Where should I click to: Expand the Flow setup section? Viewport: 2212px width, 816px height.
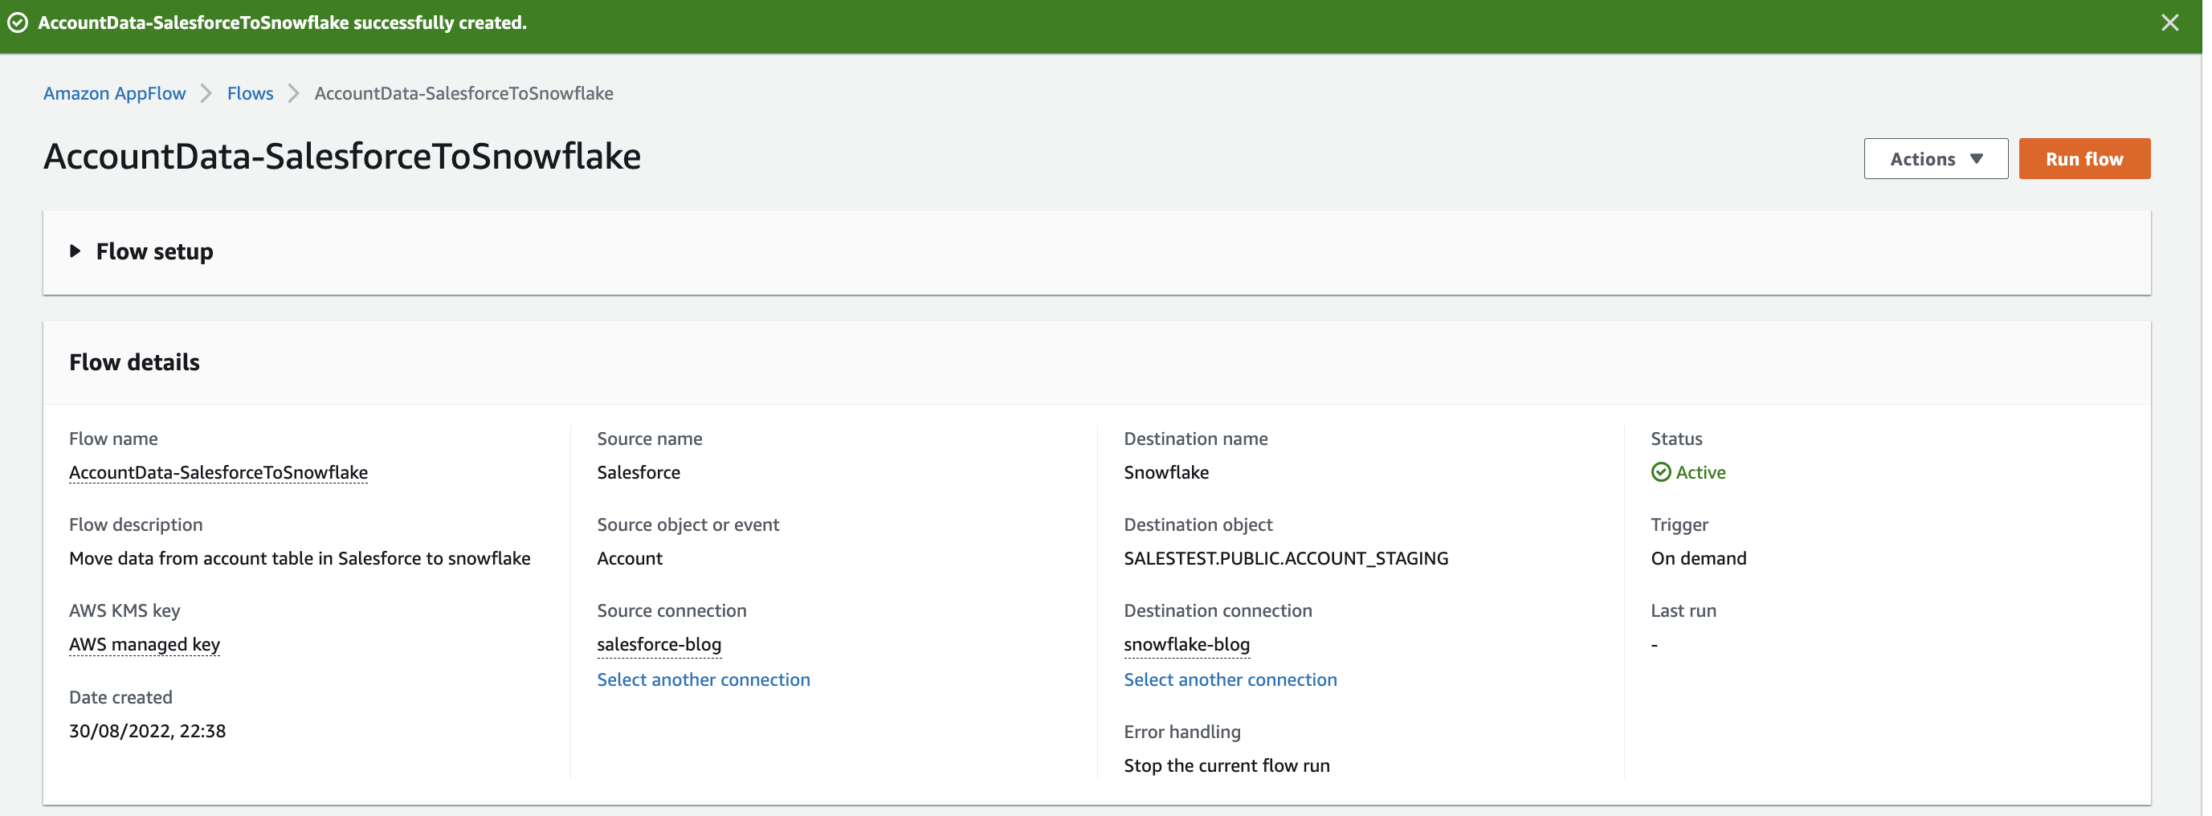(76, 251)
